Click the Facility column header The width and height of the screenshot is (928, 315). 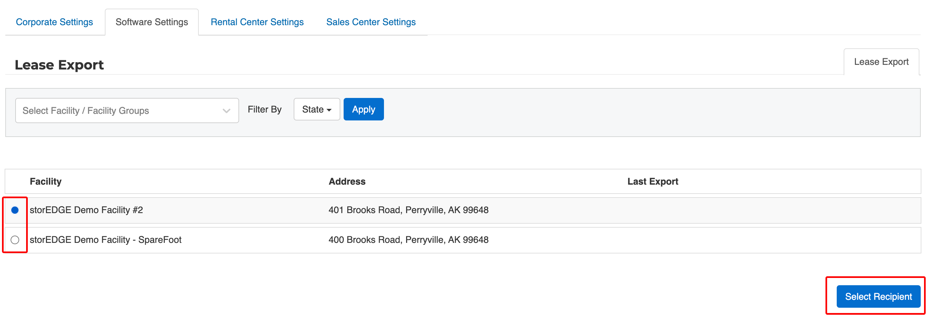[46, 181]
